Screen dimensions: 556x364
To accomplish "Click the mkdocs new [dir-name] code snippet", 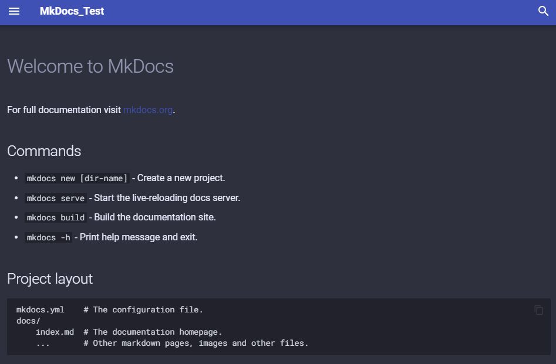I will click(77, 178).
